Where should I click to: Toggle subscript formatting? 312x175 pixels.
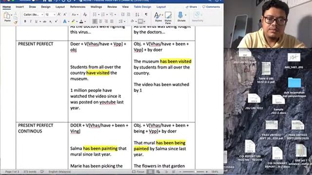51,21
